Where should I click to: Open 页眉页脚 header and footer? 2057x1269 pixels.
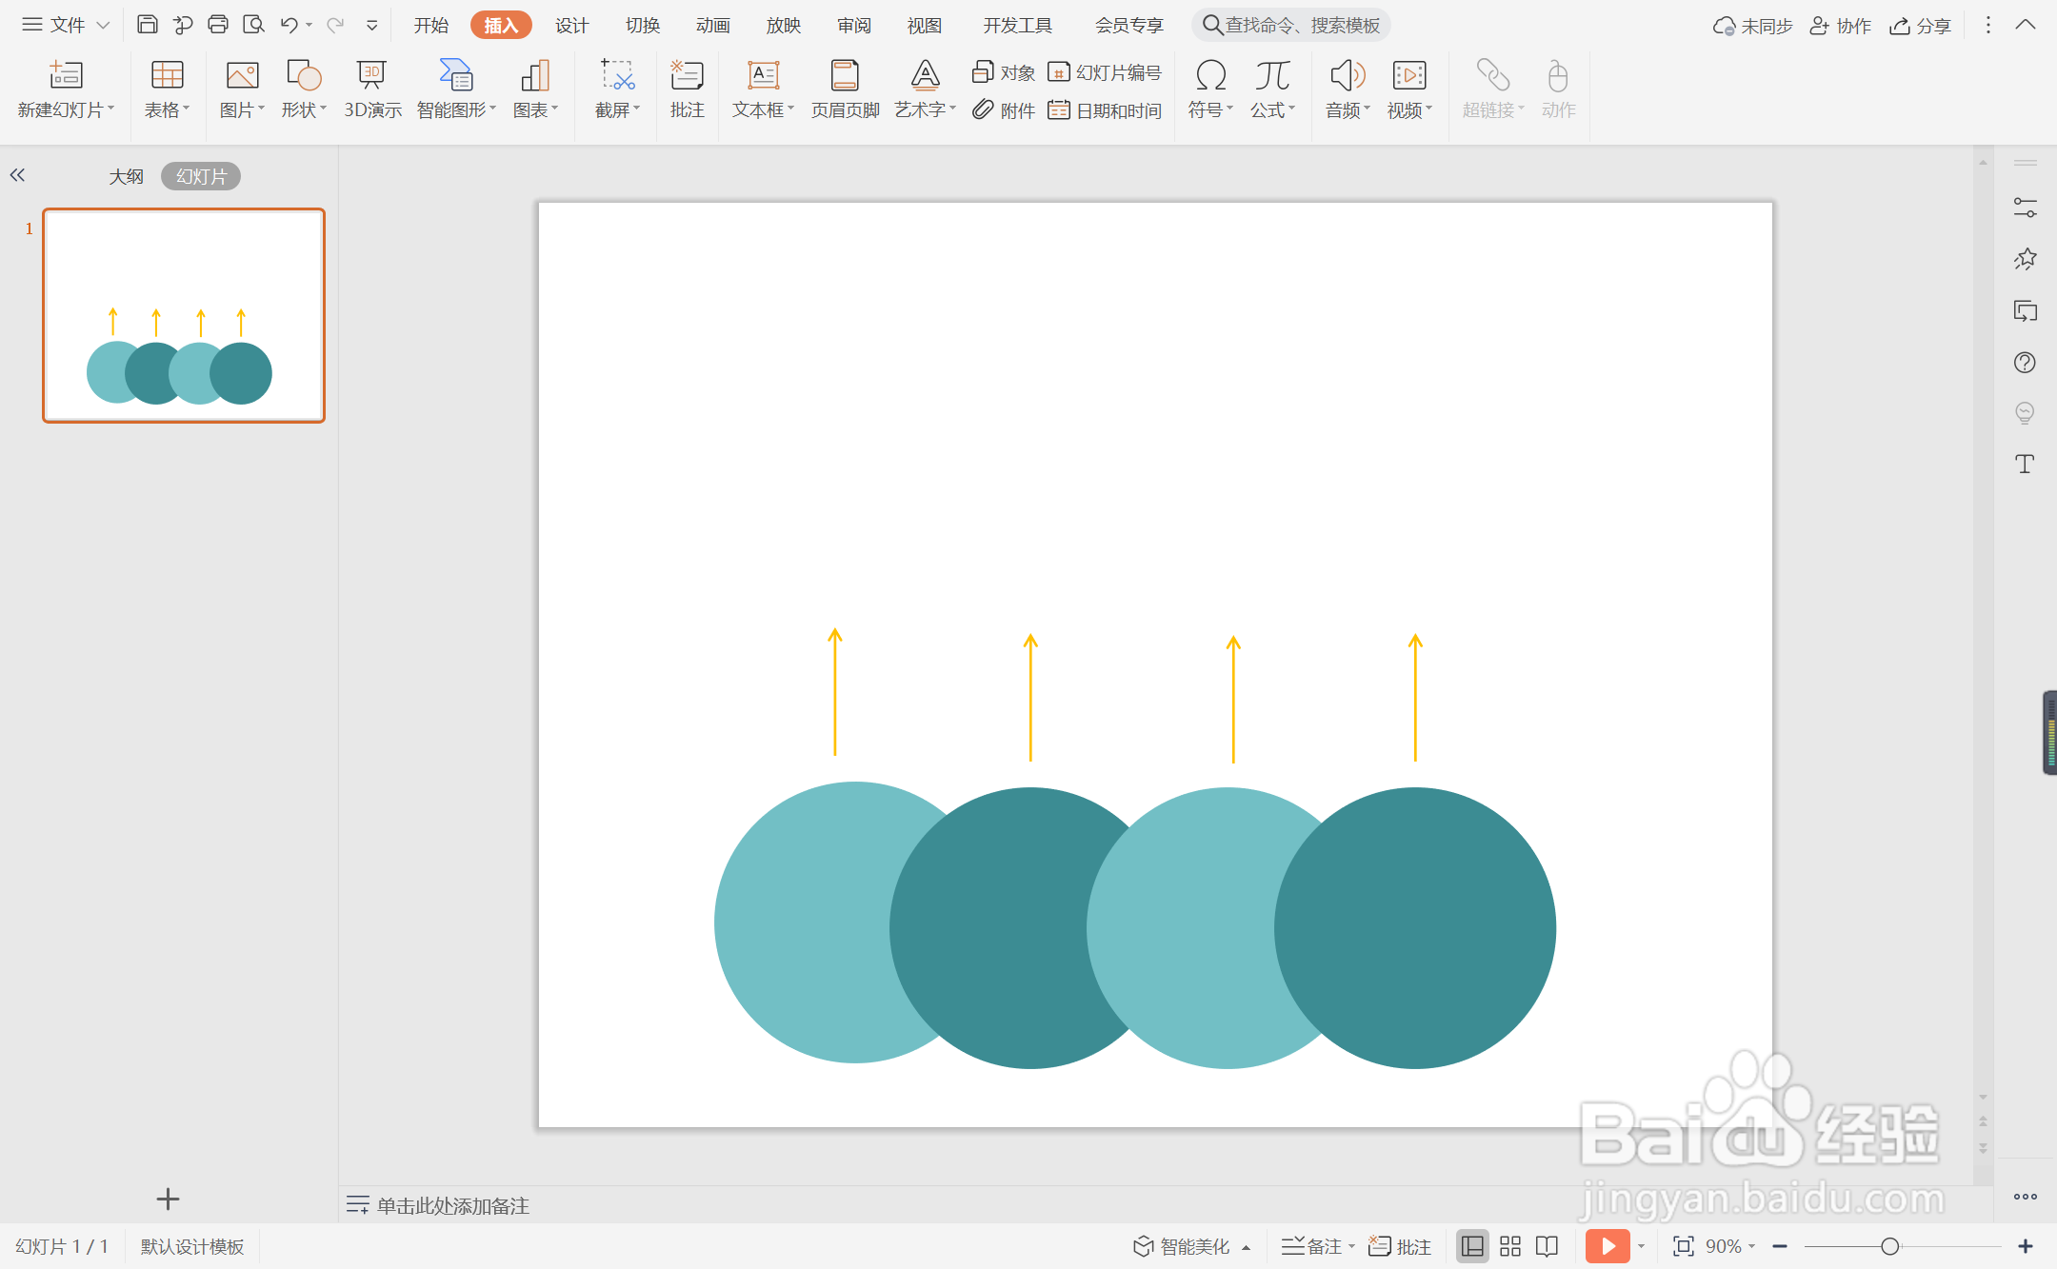pos(845,89)
